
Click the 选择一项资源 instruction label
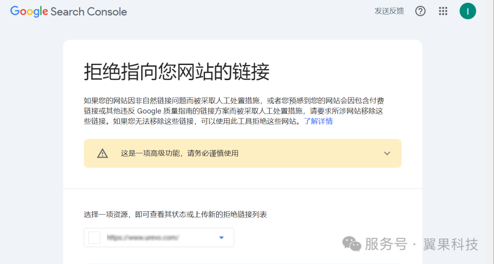[175, 215]
